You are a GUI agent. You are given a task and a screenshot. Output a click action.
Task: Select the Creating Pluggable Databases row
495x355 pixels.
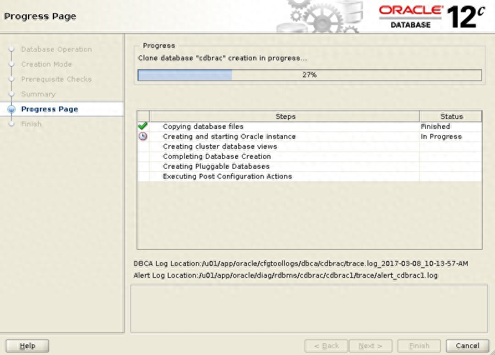(216, 166)
